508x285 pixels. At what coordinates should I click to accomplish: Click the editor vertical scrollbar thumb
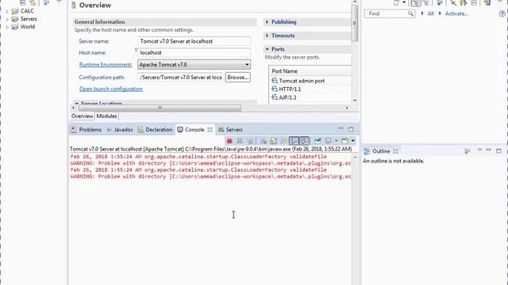tap(355, 23)
